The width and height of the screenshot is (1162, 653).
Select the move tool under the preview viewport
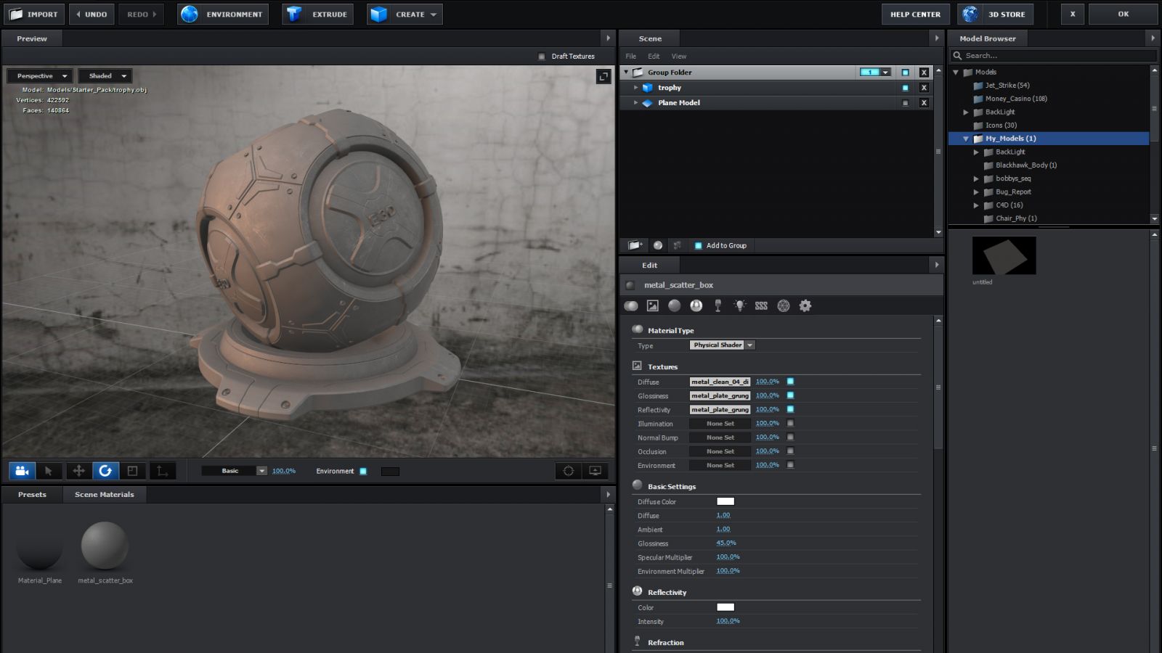[x=78, y=470]
